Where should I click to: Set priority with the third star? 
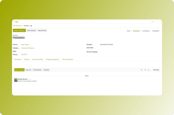click(26, 55)
